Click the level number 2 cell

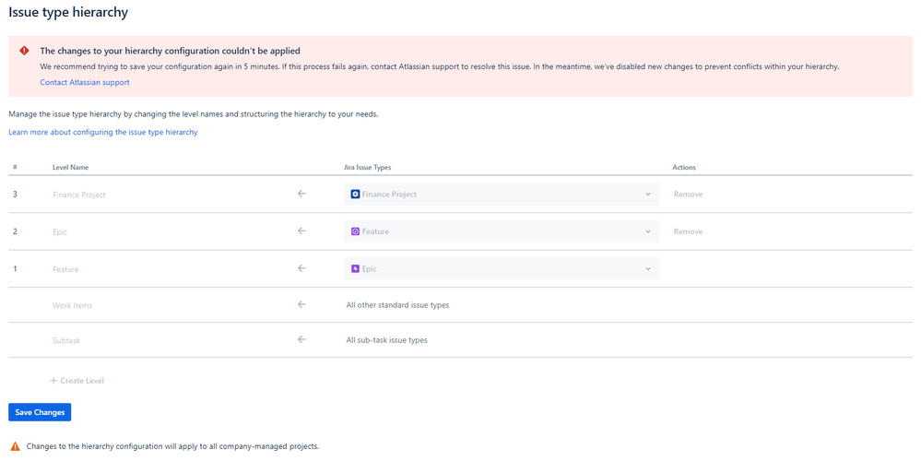tap(16, 231)
